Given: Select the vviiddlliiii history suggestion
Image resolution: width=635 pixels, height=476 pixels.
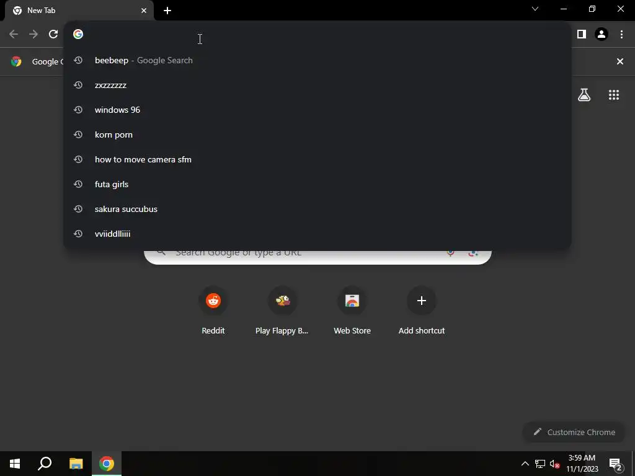Looking at the screenshot, I should pyautogui.click(x=317, y=234).
